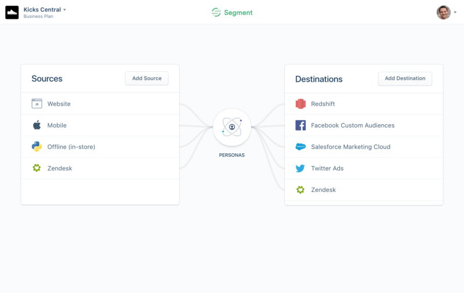Click the Add Source button
Screen dimensions: 464x293
click(x=147, y=78)
